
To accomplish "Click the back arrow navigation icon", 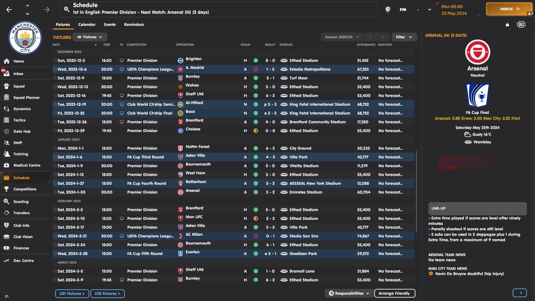I will click(x=9, y=9).
